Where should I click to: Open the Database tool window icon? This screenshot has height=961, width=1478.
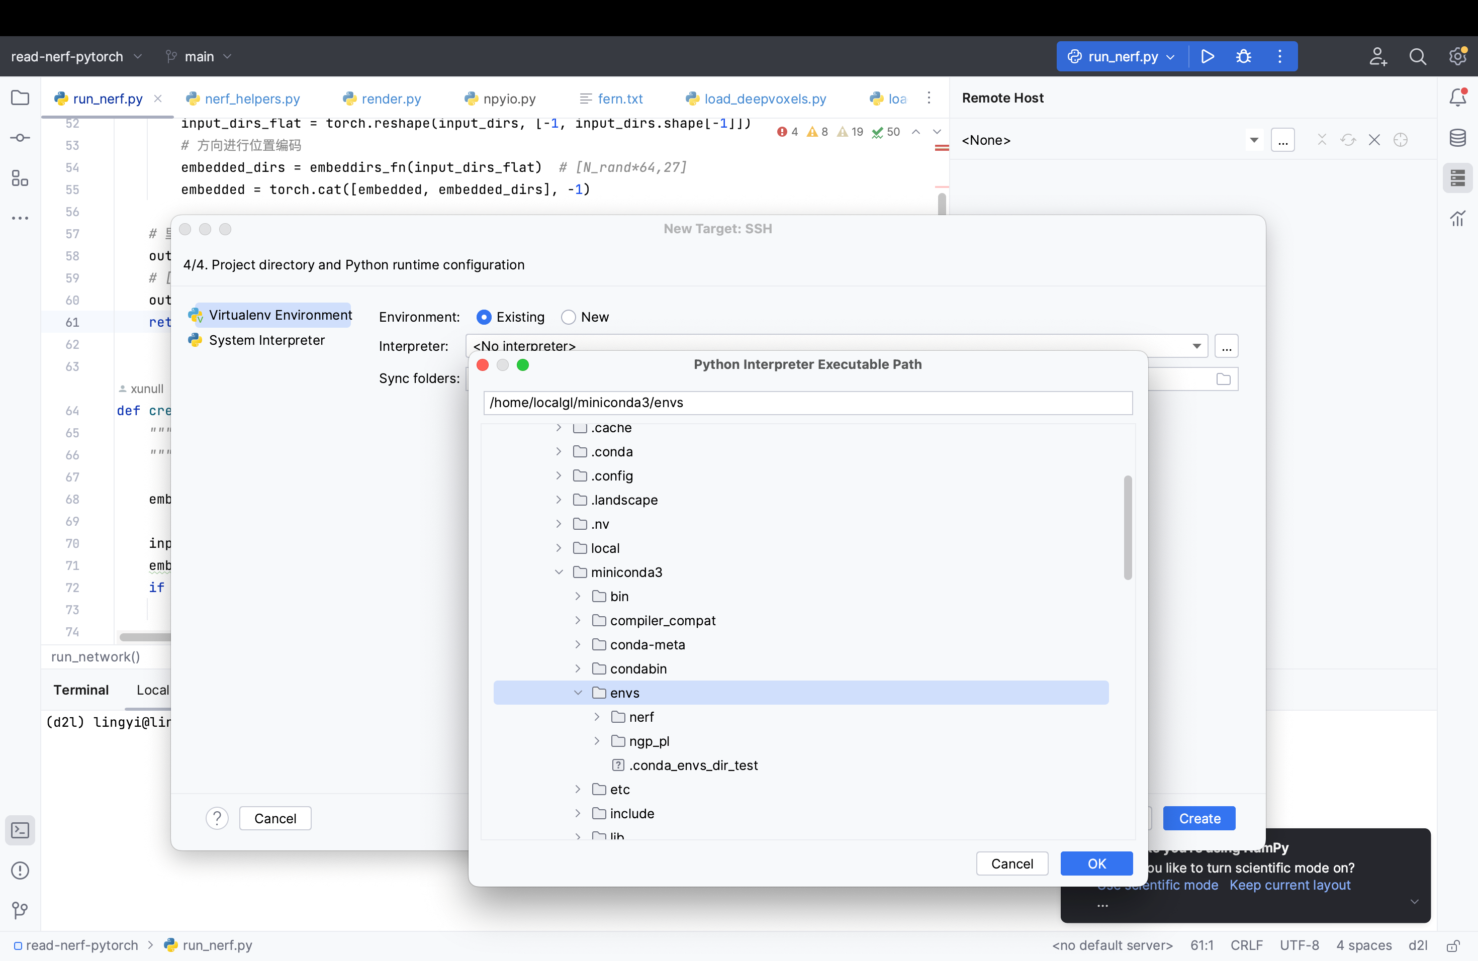[1457, 138]
